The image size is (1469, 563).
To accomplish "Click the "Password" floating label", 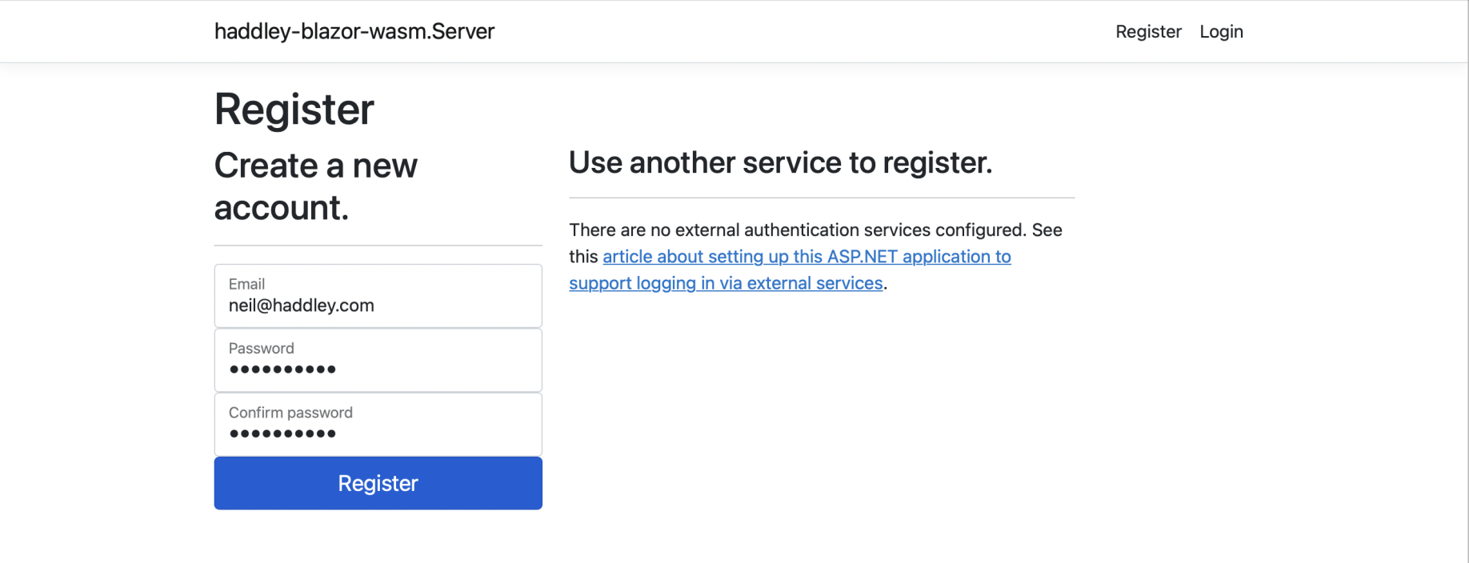I will click(261, 348).
